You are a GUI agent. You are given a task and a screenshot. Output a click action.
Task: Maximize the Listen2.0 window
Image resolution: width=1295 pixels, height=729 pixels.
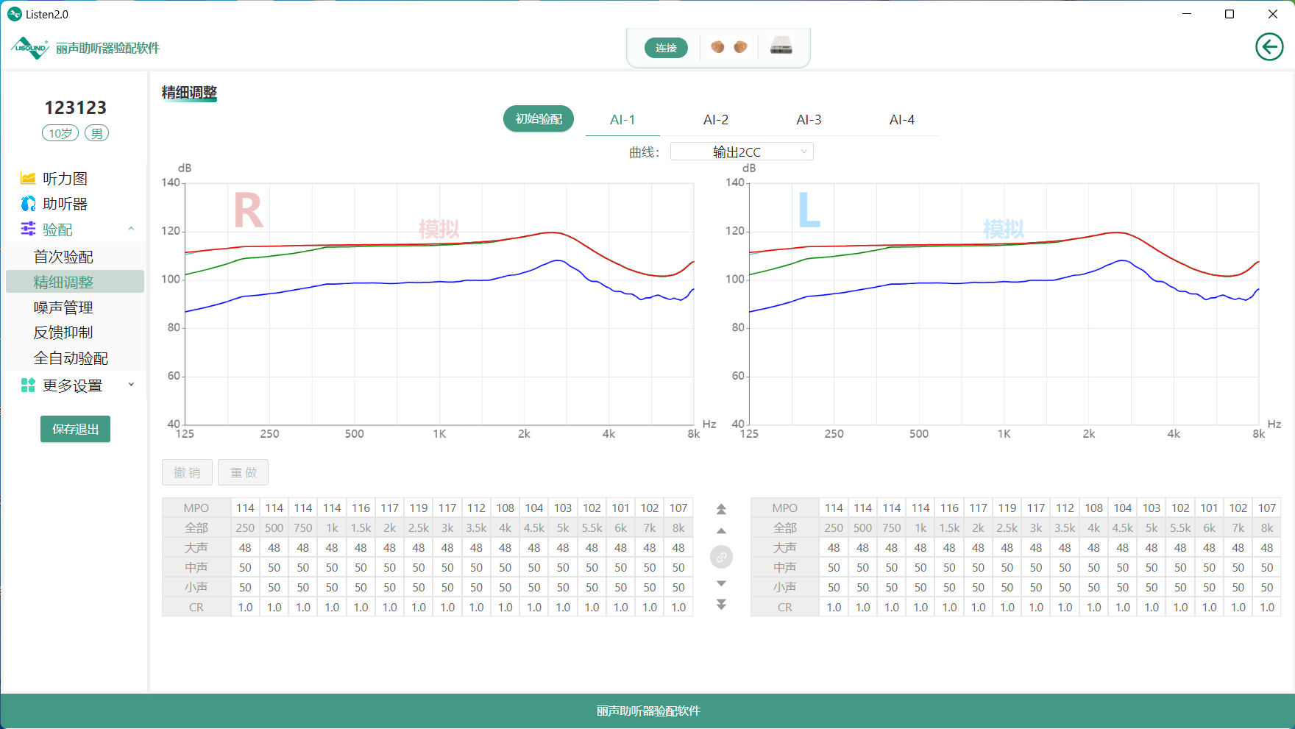(1229, 14)
